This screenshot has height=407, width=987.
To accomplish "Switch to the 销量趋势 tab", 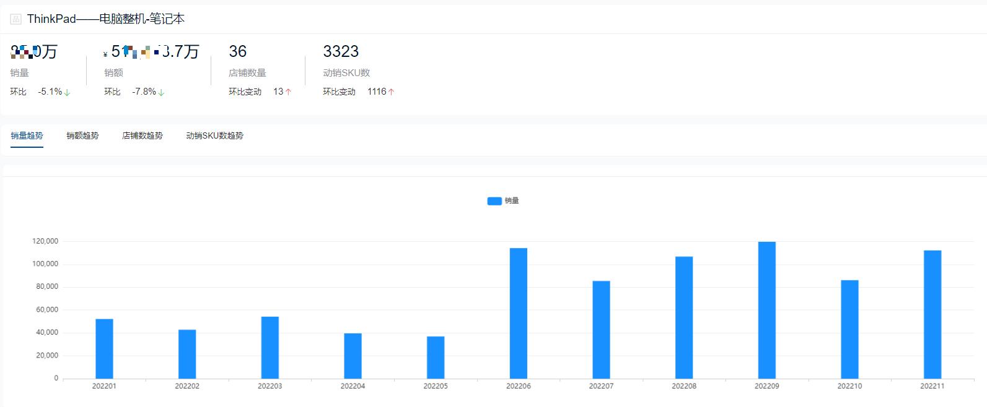I will [x=27, y=135].
